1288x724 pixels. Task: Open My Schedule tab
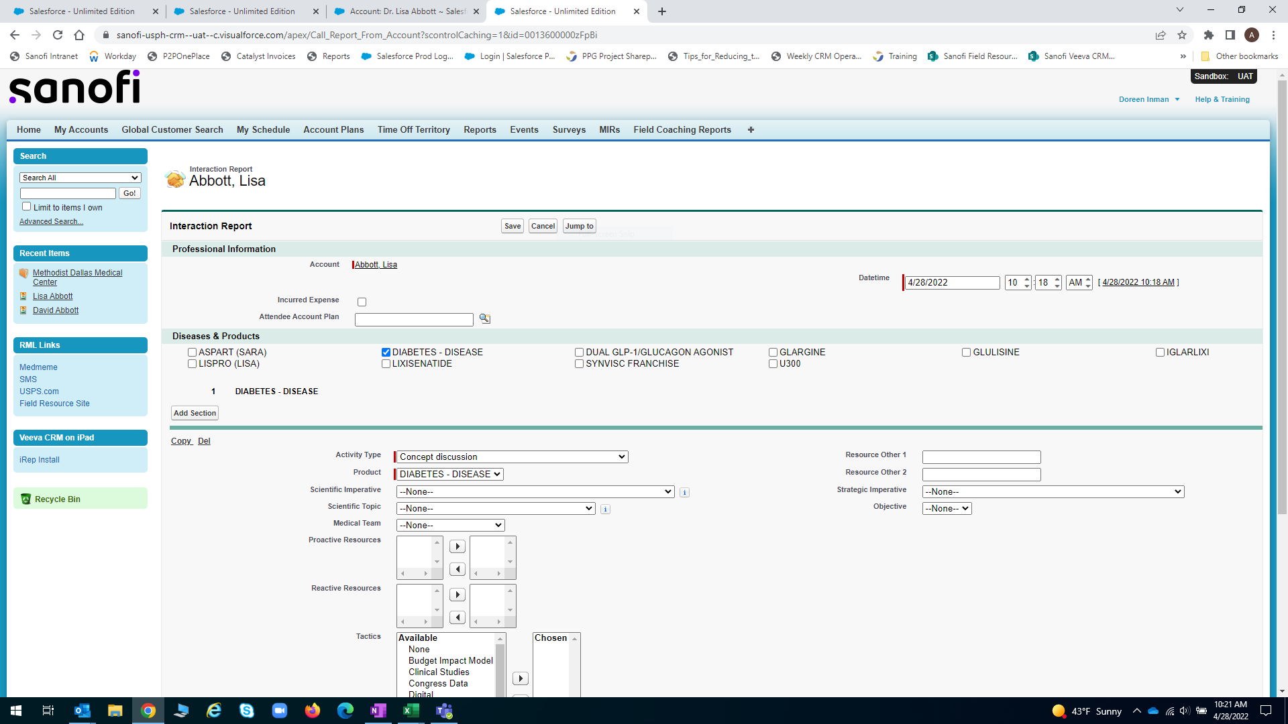264,130
